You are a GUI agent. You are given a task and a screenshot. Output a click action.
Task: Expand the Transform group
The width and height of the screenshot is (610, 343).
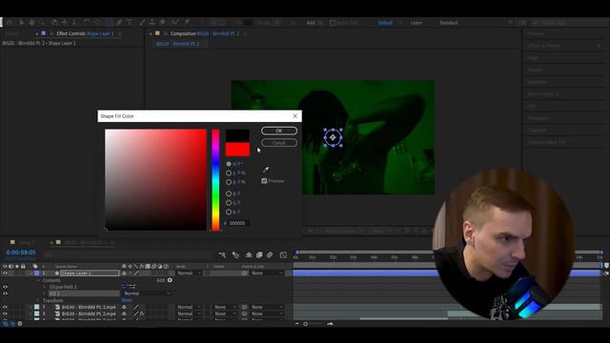(38, 301)
